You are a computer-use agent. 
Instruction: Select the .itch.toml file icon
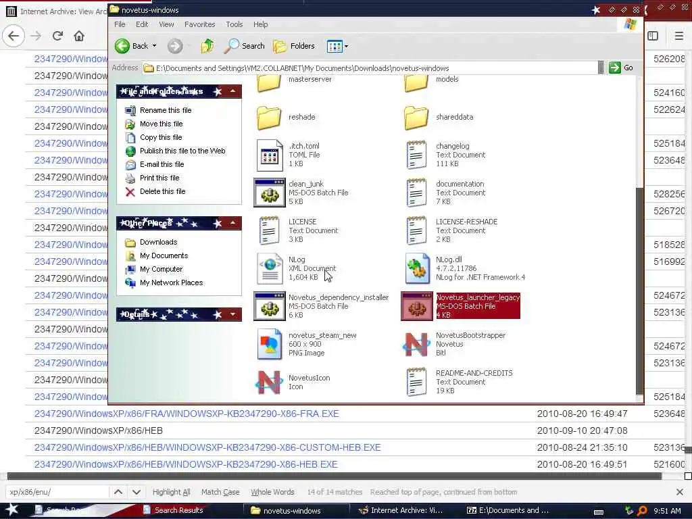coord(269,155)
